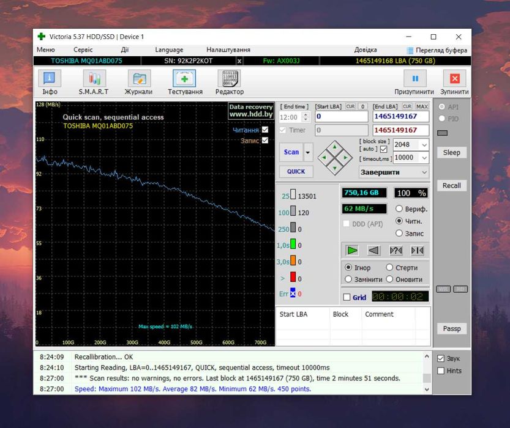This screenshot has height=428, width=510.
Task: Toggle the Звук sound checkbox
Action: (x=441, y=358)
